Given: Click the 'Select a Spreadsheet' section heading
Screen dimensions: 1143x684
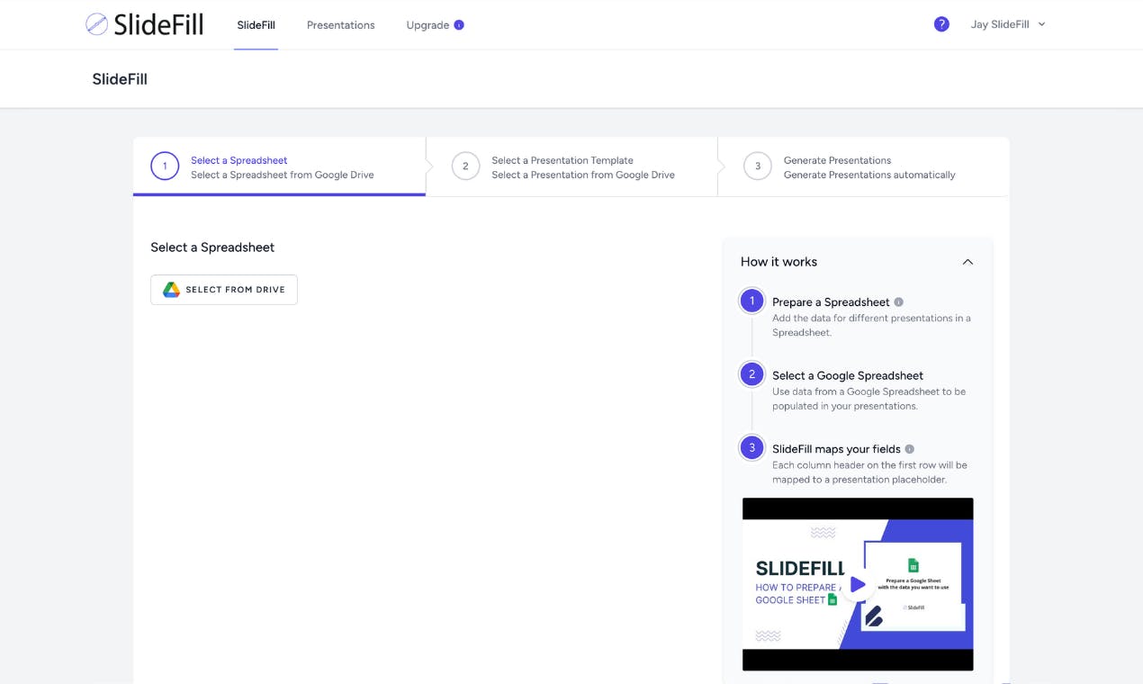Looking at the screenshot, I should 212,247.
